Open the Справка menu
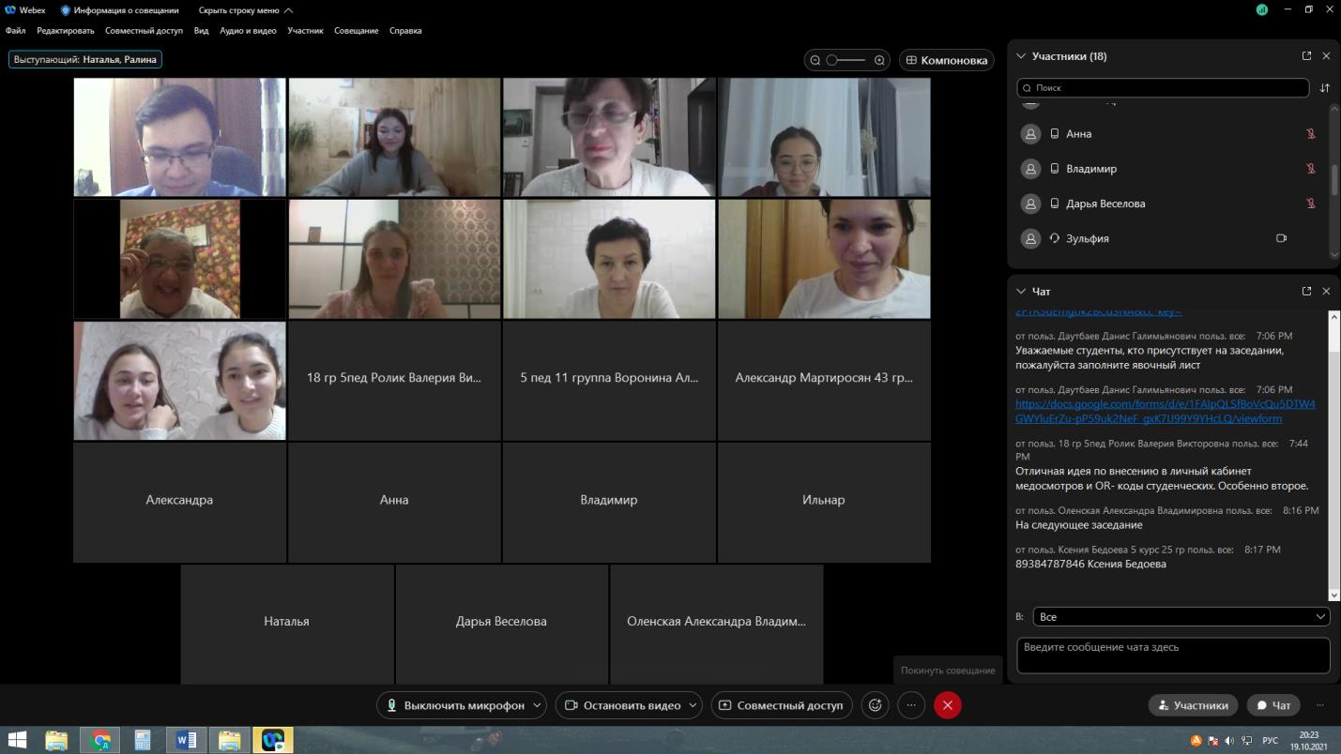Screen dimensions: 1341x754 405,31
